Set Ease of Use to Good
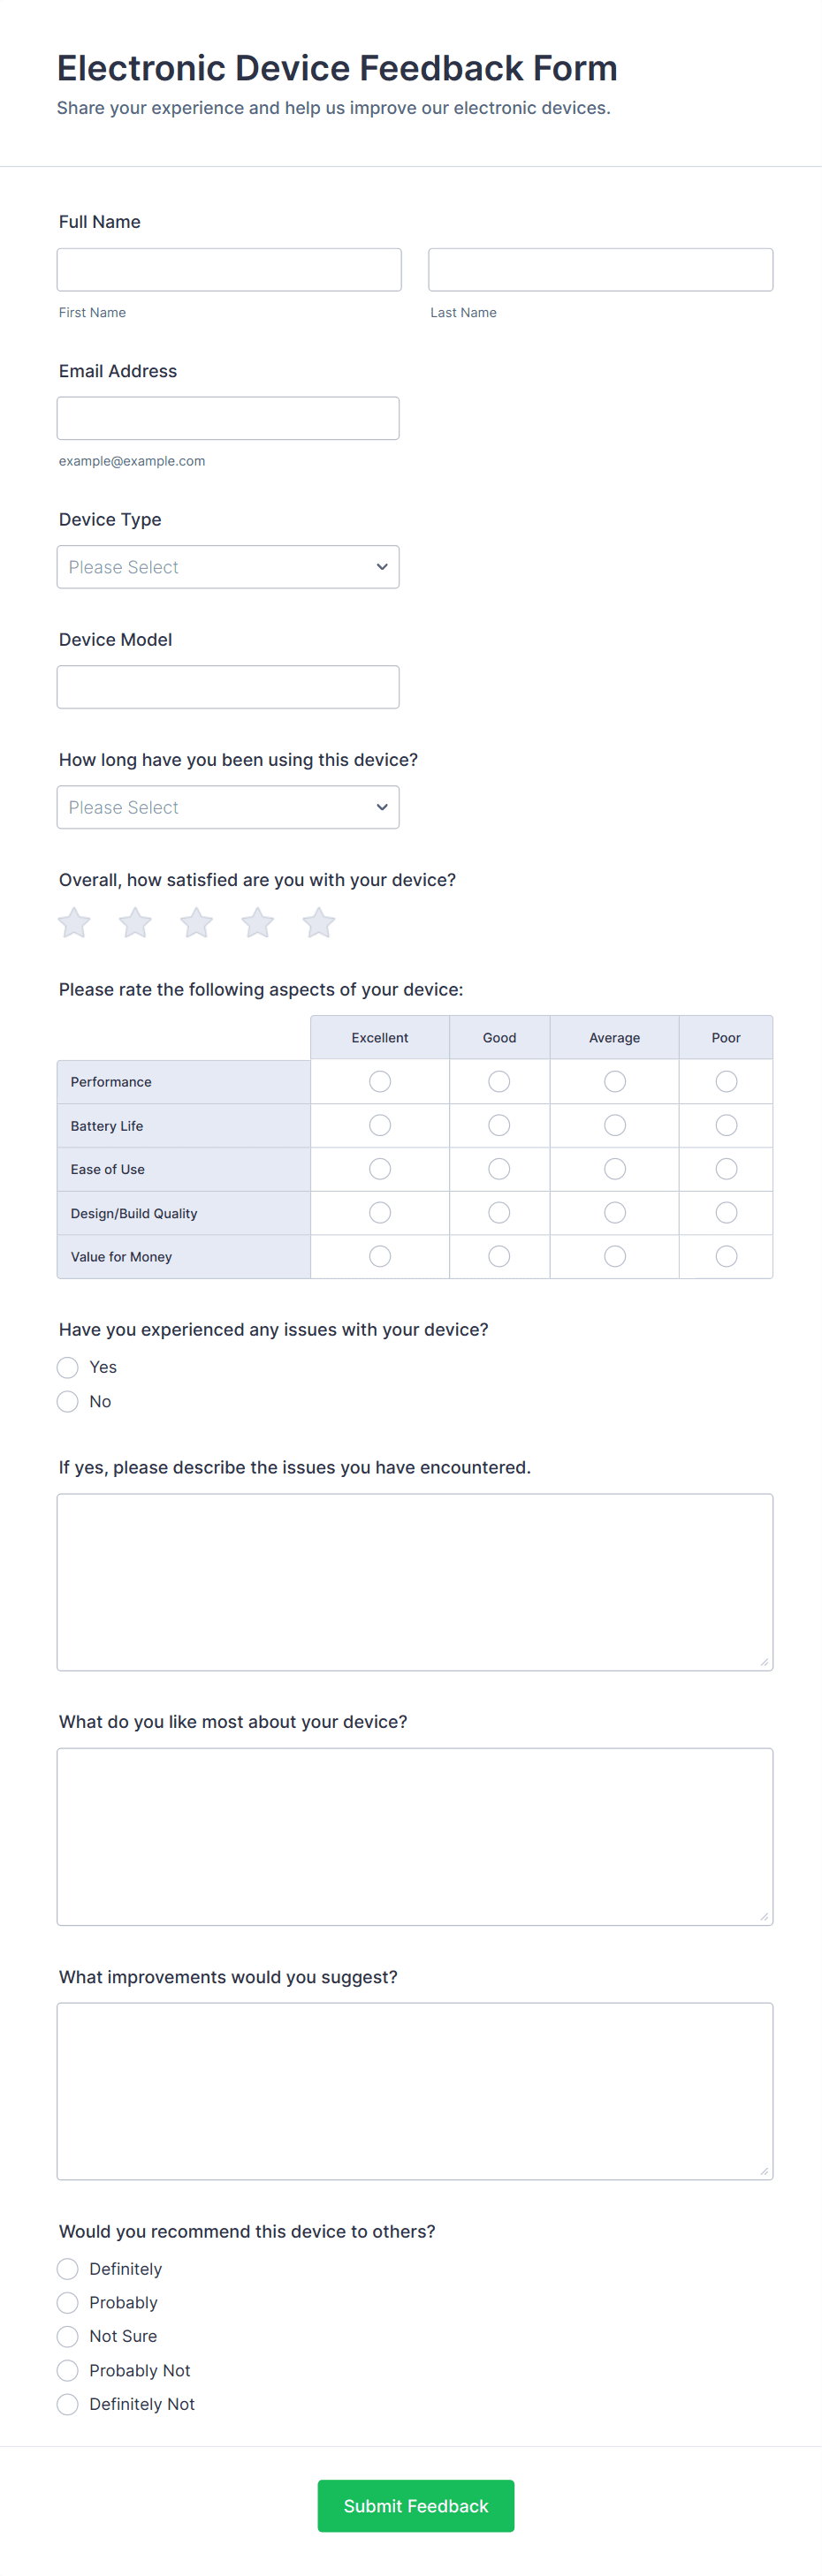The image size is (822, 2576). [499, 1169]
